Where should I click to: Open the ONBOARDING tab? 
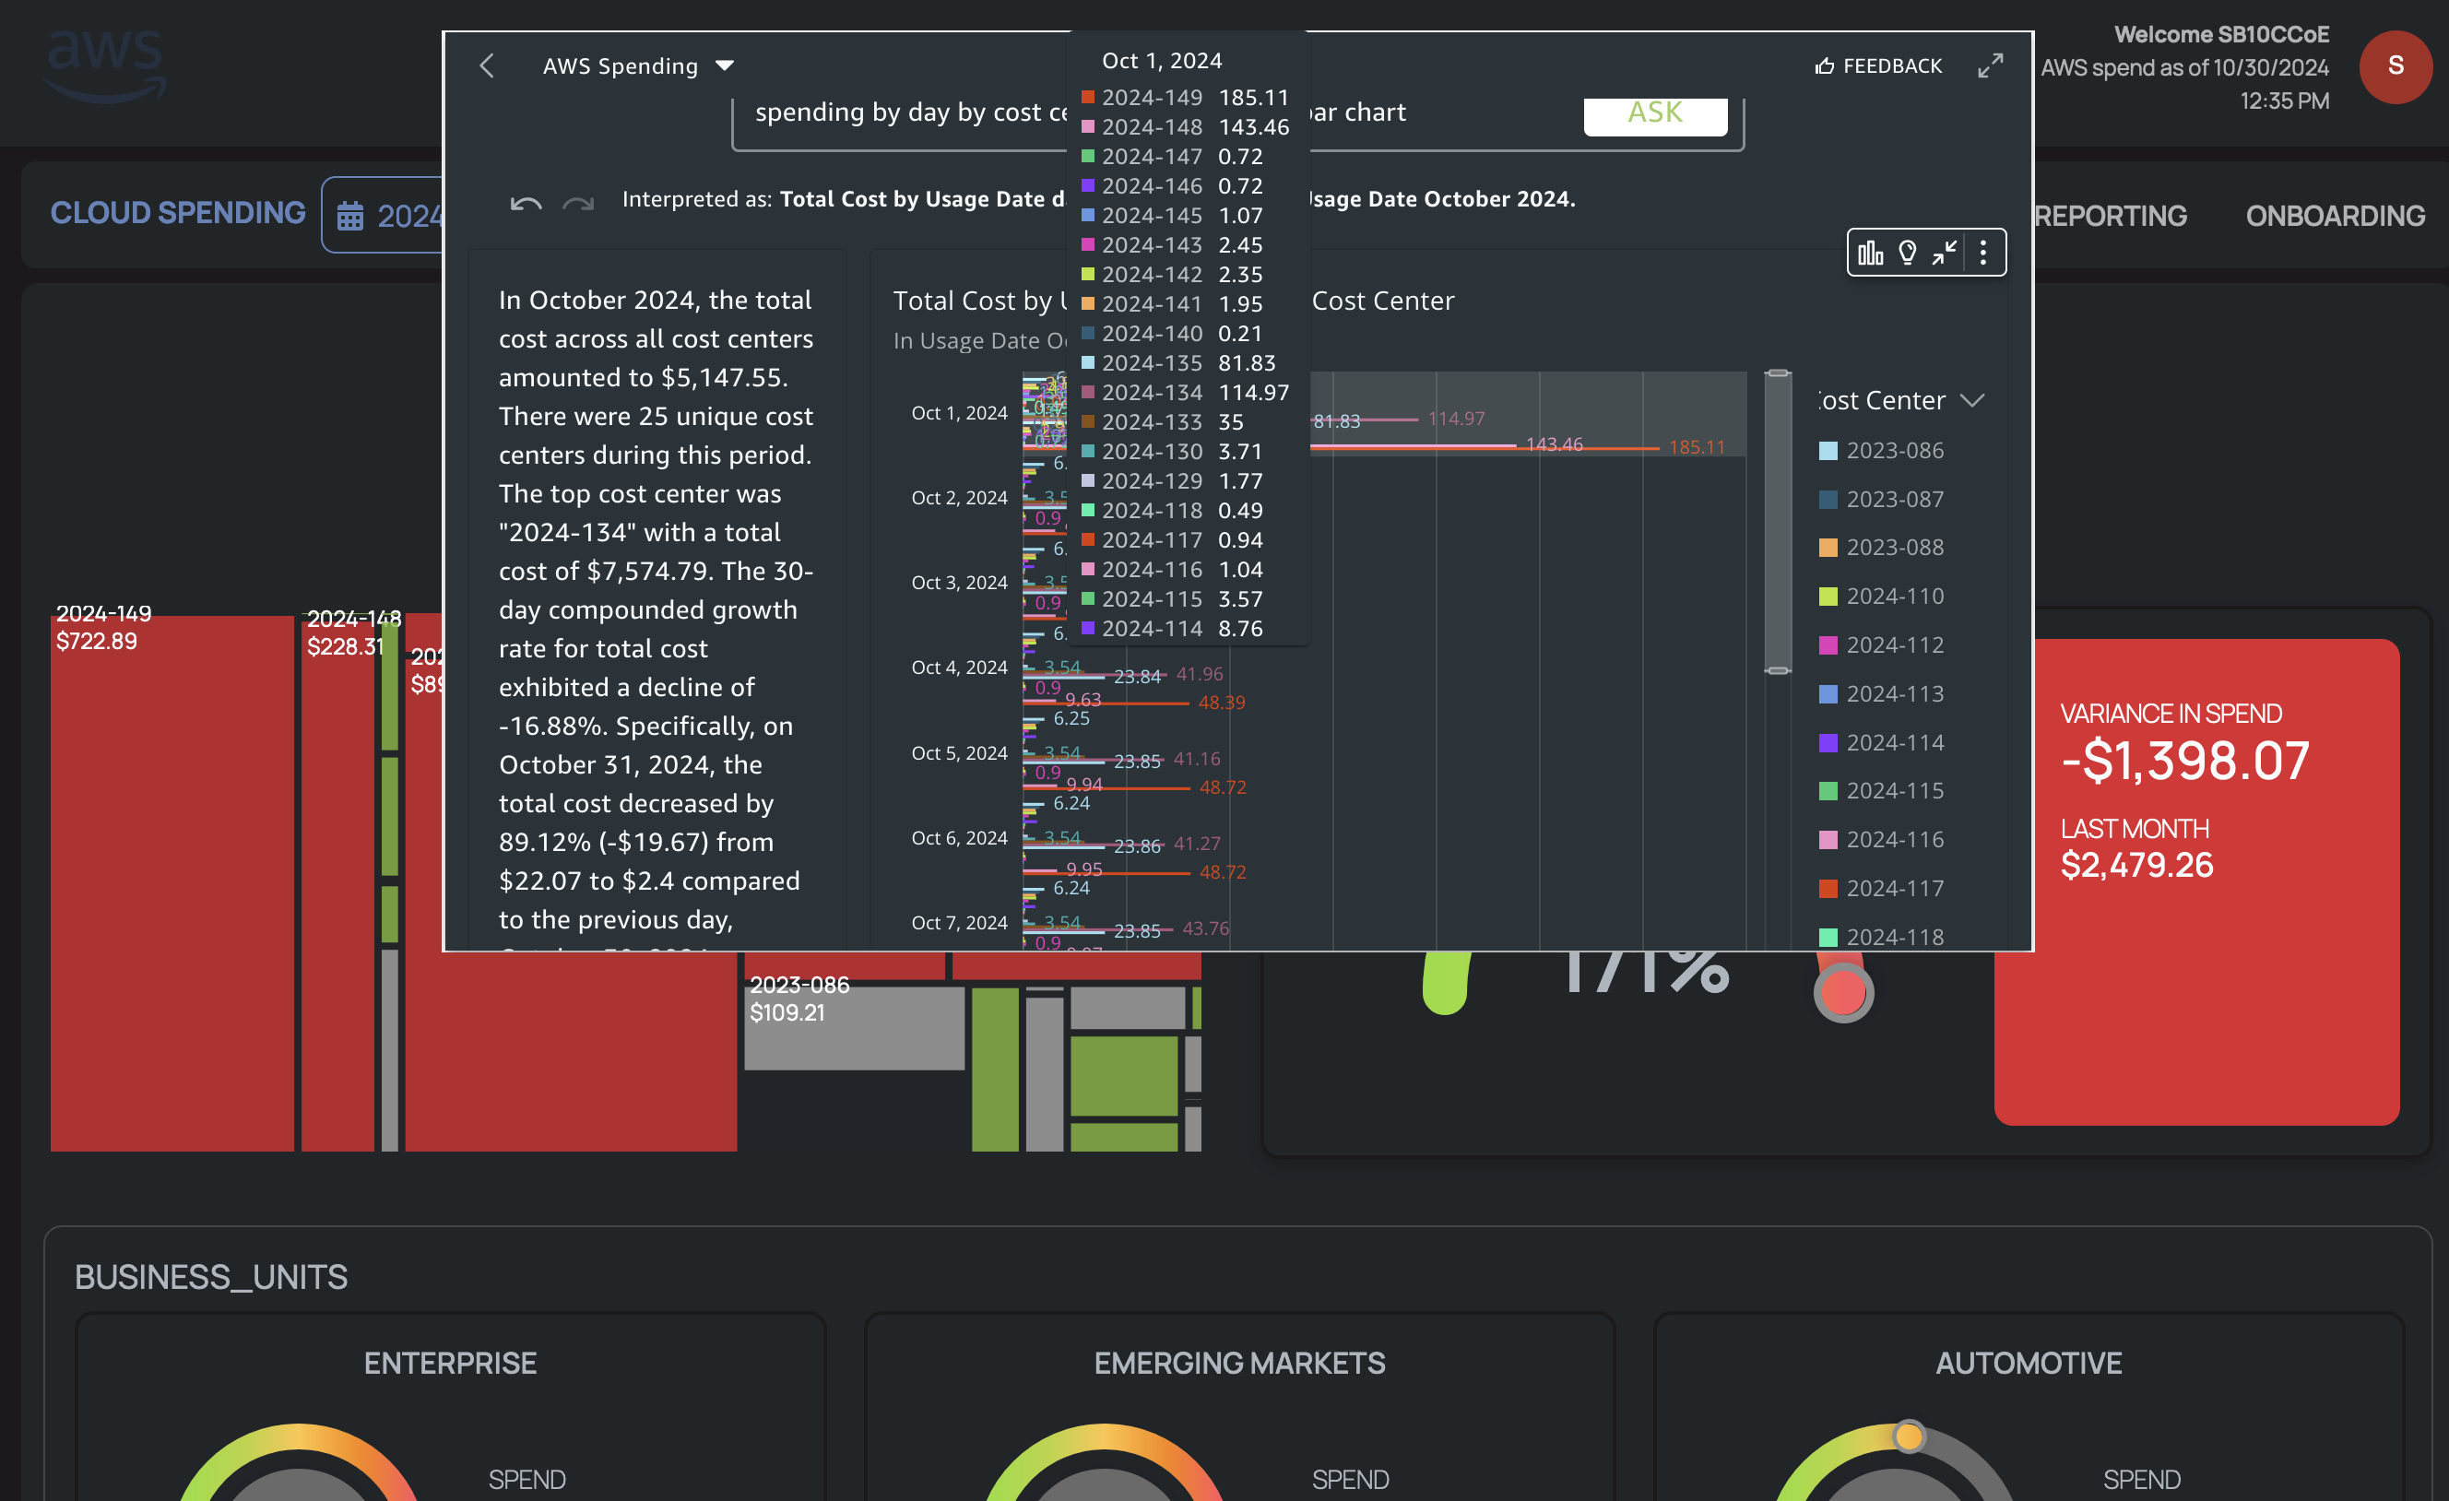2335,216
